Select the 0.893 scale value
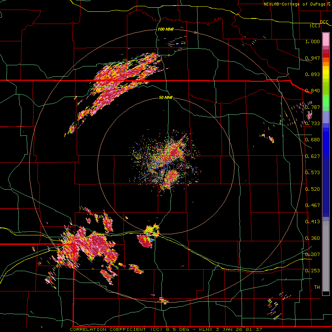Viewport: 332px width, 332px height. pos(312,74)
